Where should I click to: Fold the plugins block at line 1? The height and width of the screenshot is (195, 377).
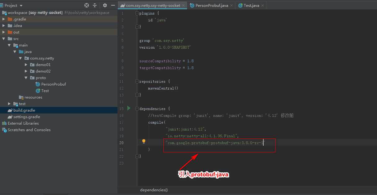tap(137, 13)
